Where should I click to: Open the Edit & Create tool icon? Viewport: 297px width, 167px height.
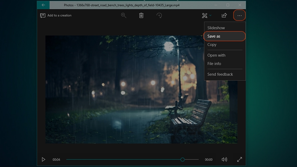coord(204,15)
